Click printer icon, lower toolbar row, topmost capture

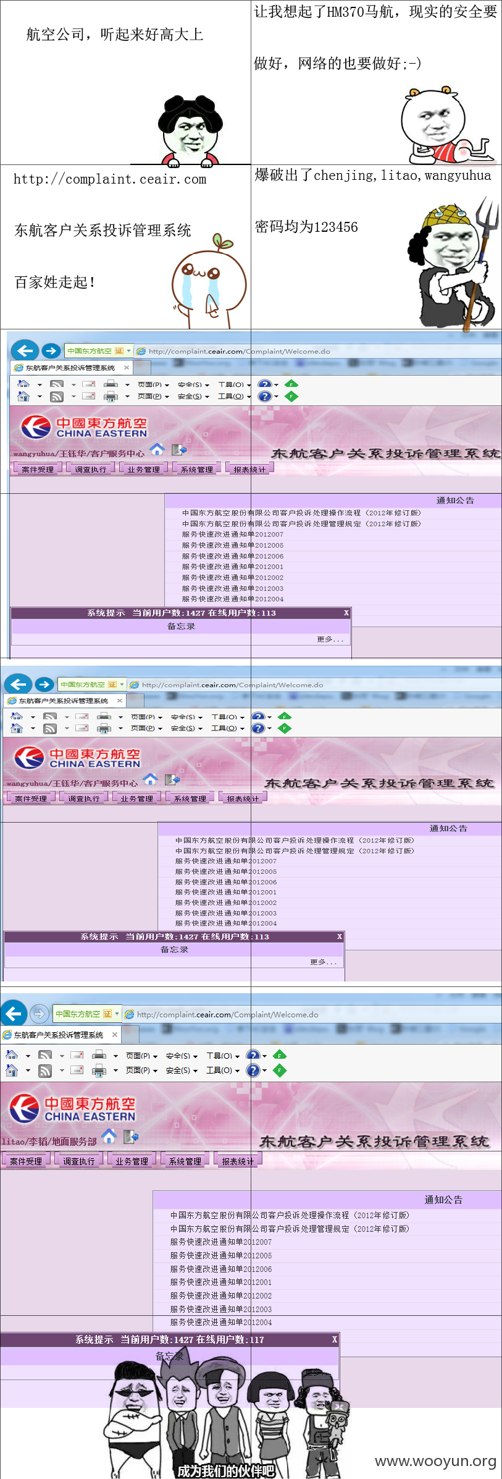click(111, 396)
